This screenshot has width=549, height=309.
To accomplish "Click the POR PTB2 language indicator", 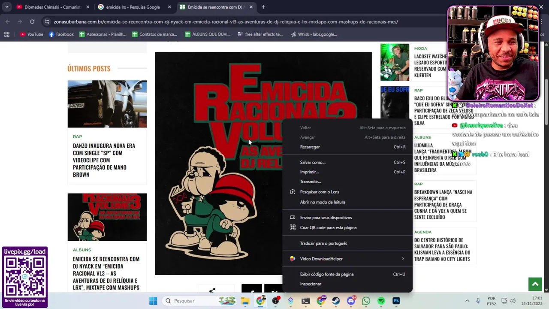I will click(492, 301).
